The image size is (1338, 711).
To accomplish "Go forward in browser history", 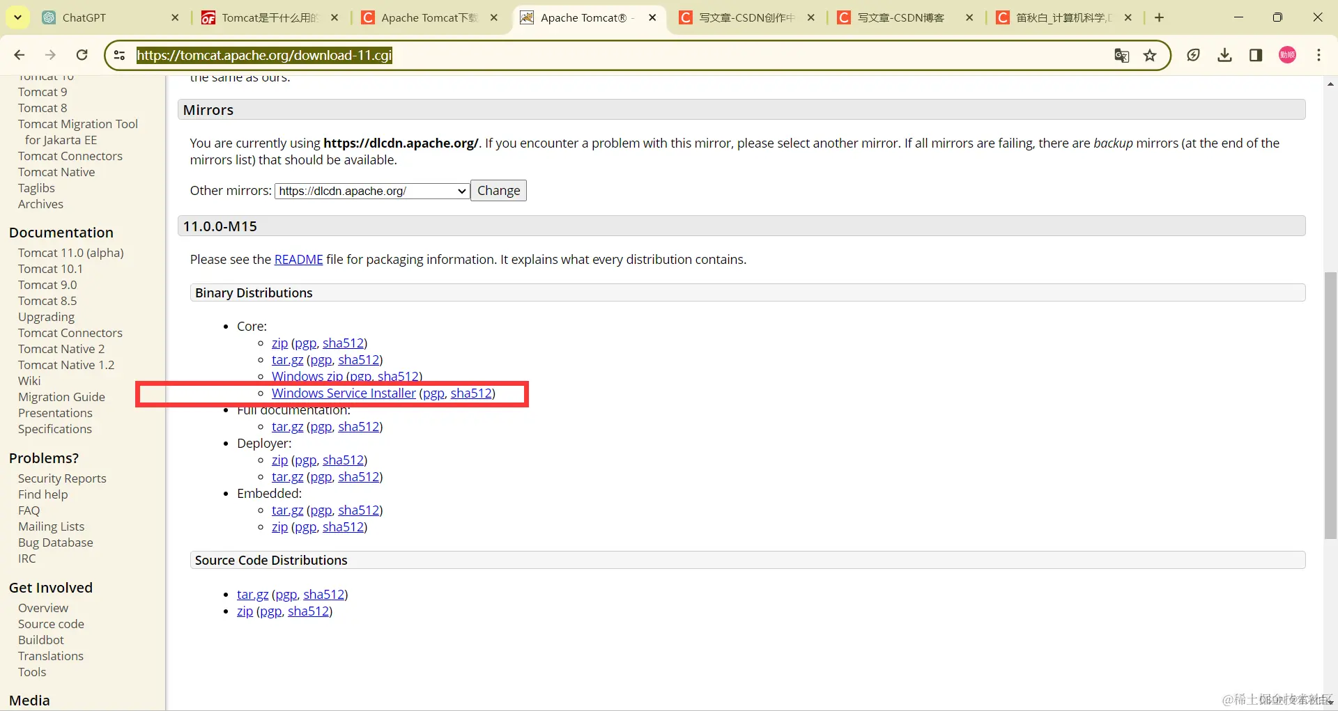I will (50, 55).
